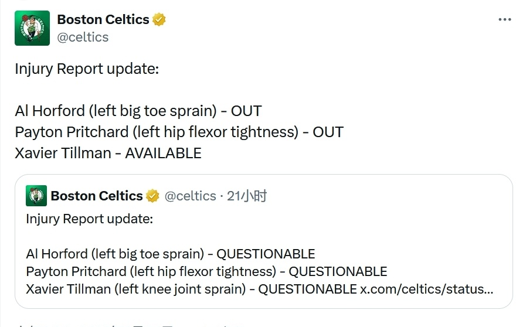526x327 pixels.
Task: Click the 'Payton Pritchard ... - OUT' line
Action: (179, 132)
